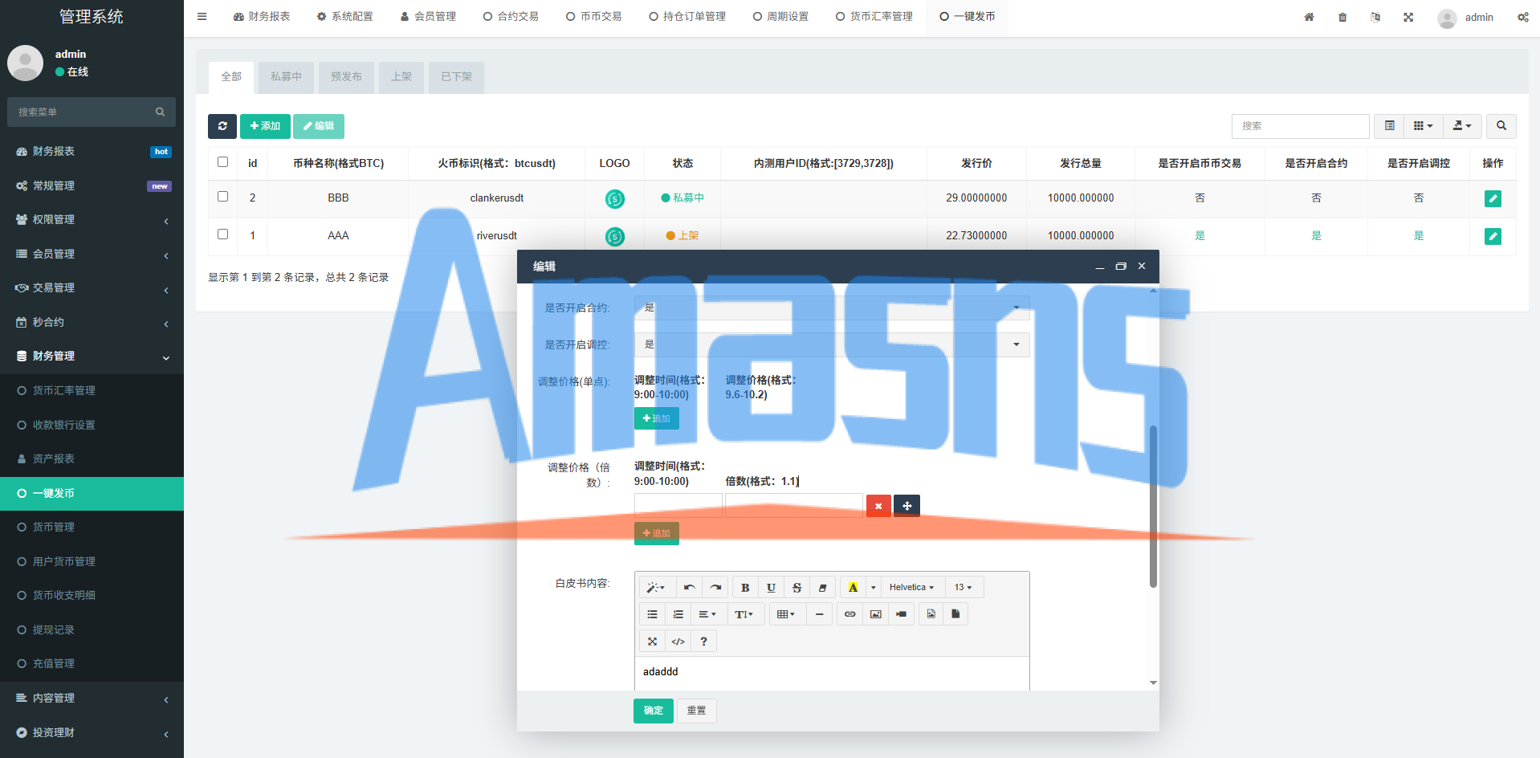
Task: Open the 是否开启调控 dropdown
Action: coord(832,344)
